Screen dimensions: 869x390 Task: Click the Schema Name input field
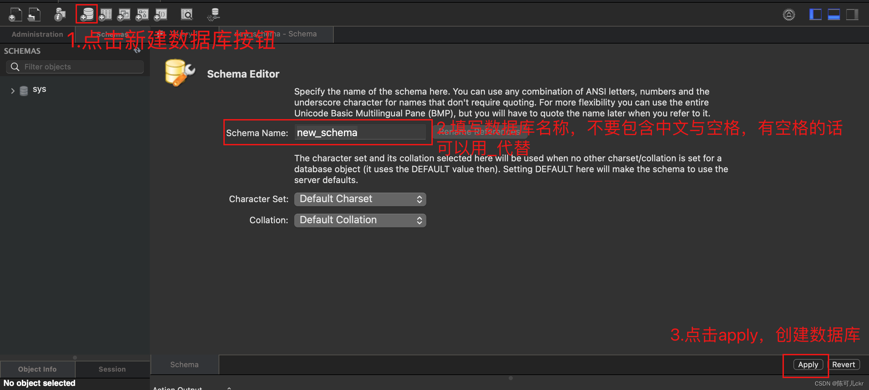click(360, 132)
